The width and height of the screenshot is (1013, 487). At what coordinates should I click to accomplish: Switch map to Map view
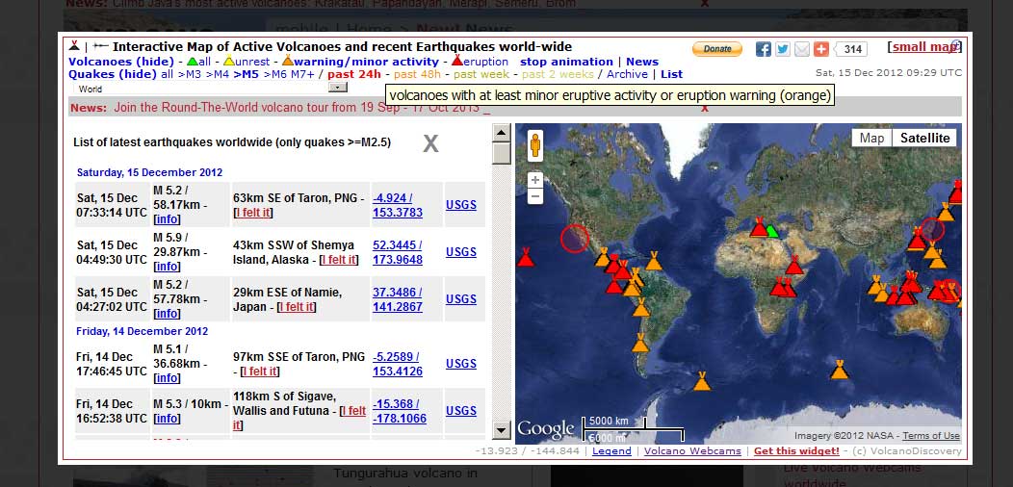coord(871,138)
